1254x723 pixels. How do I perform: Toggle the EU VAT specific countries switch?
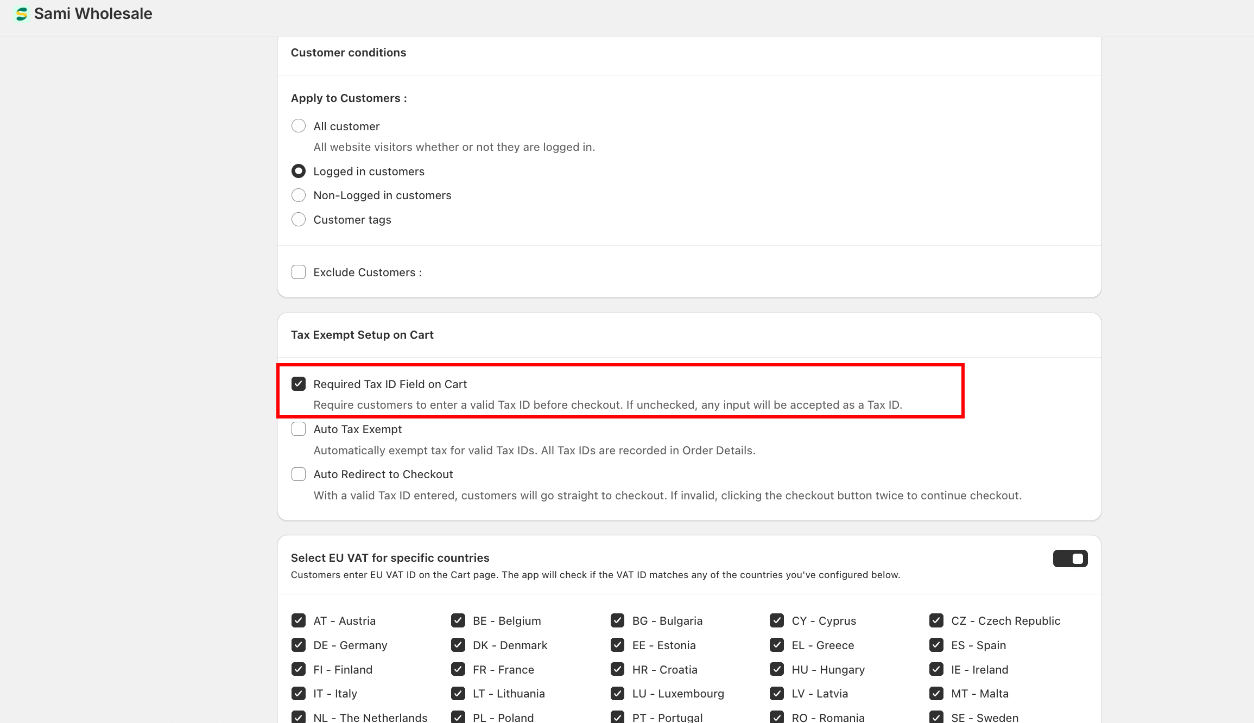pos(1070,559)
